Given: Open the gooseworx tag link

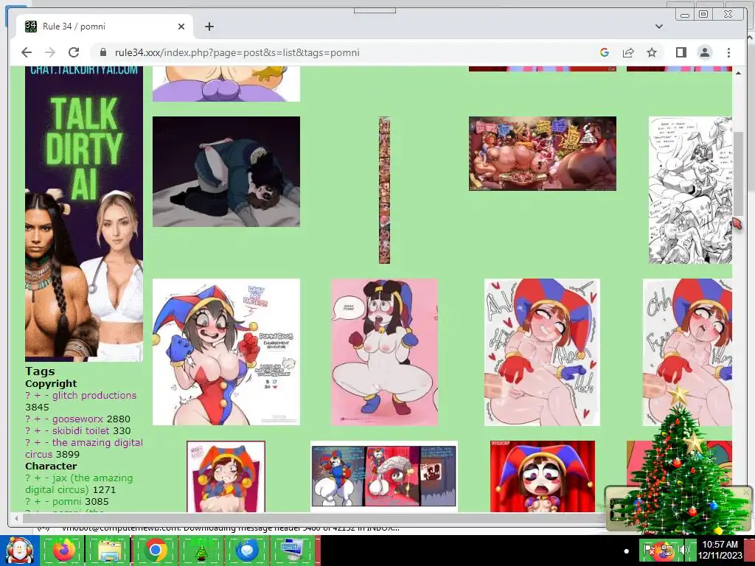Looking at the screenshot, I should click(x=77, y=419).
